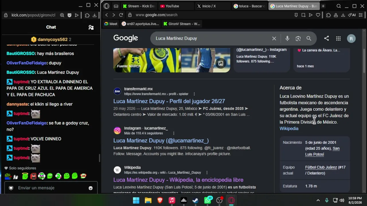Viewport: 367px width, 206px height.
Task: Switch to the YouTube tab
Action: (x=176, y=6)
